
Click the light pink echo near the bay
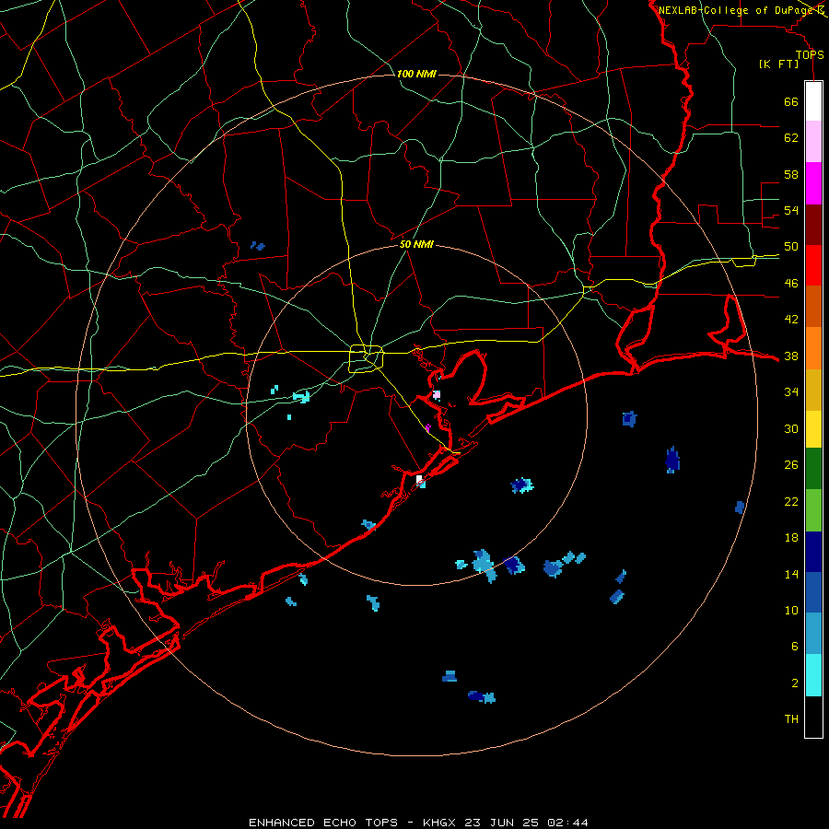[437, 394]
